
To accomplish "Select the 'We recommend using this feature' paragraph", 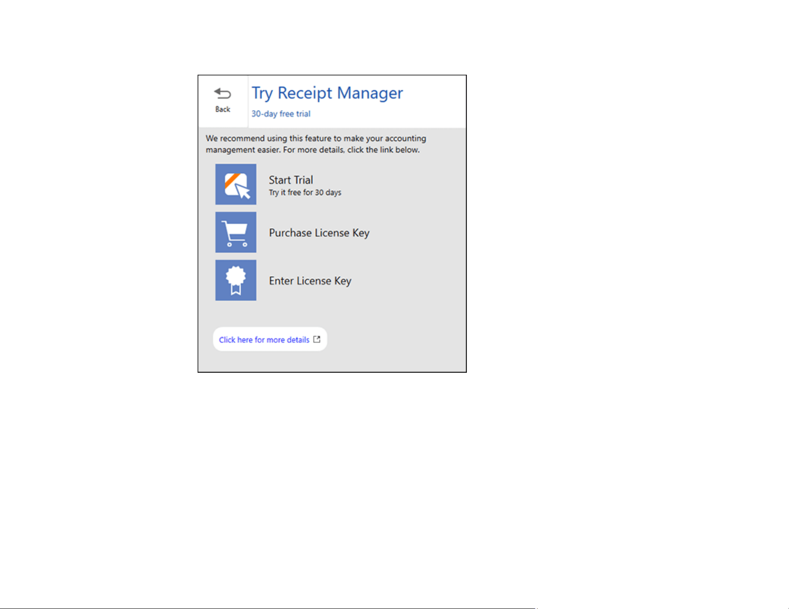I will point(316,144).
